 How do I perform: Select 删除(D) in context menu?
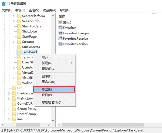pyautogui.click(x=47, y=76)
